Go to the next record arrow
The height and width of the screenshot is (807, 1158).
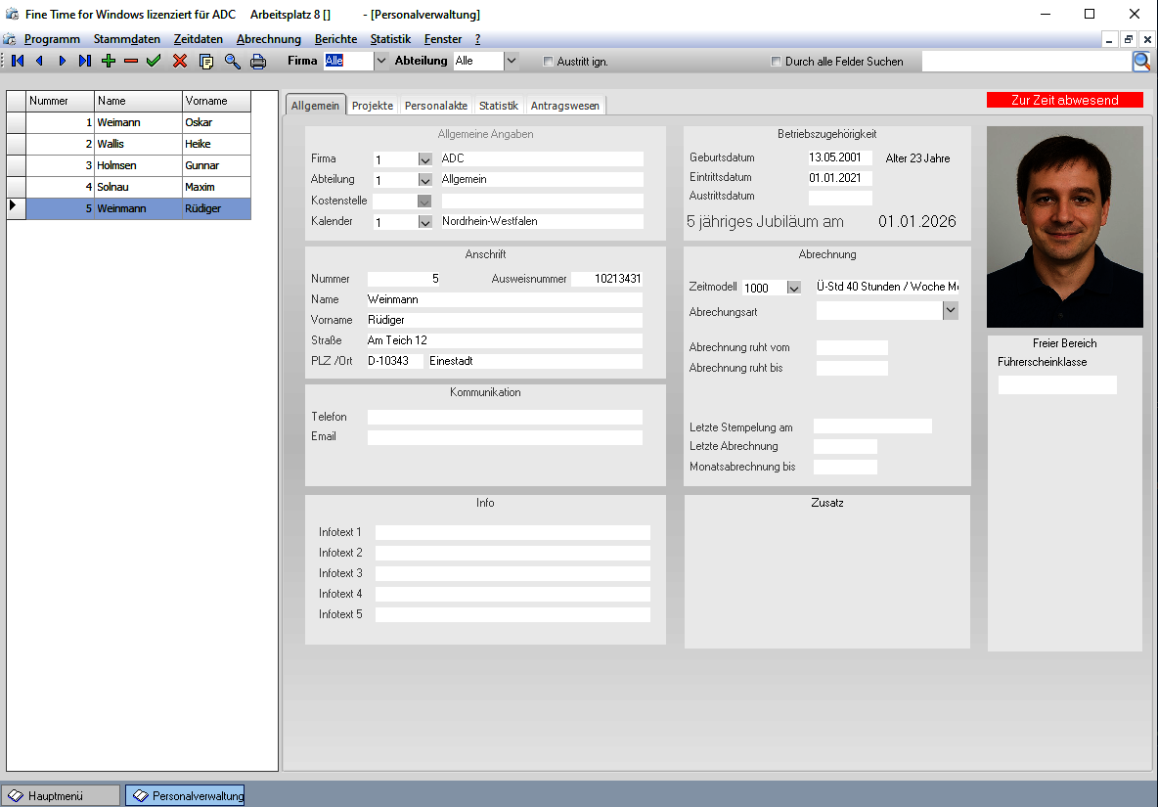(62, 61)
